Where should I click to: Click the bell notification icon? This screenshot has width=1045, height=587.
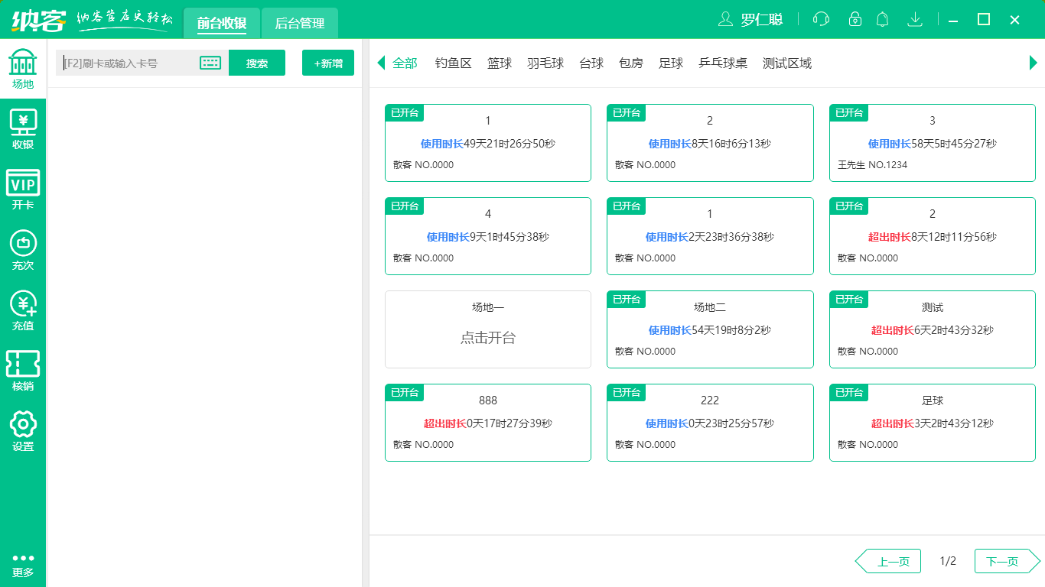(882, 19)
